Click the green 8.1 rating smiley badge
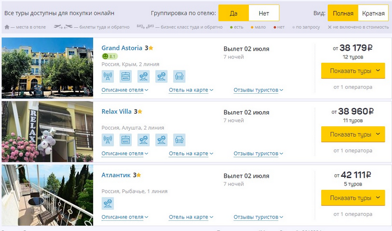 pos(110,57)
